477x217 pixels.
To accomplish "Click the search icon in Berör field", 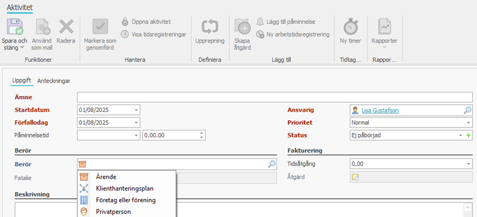I will [272, 165].
